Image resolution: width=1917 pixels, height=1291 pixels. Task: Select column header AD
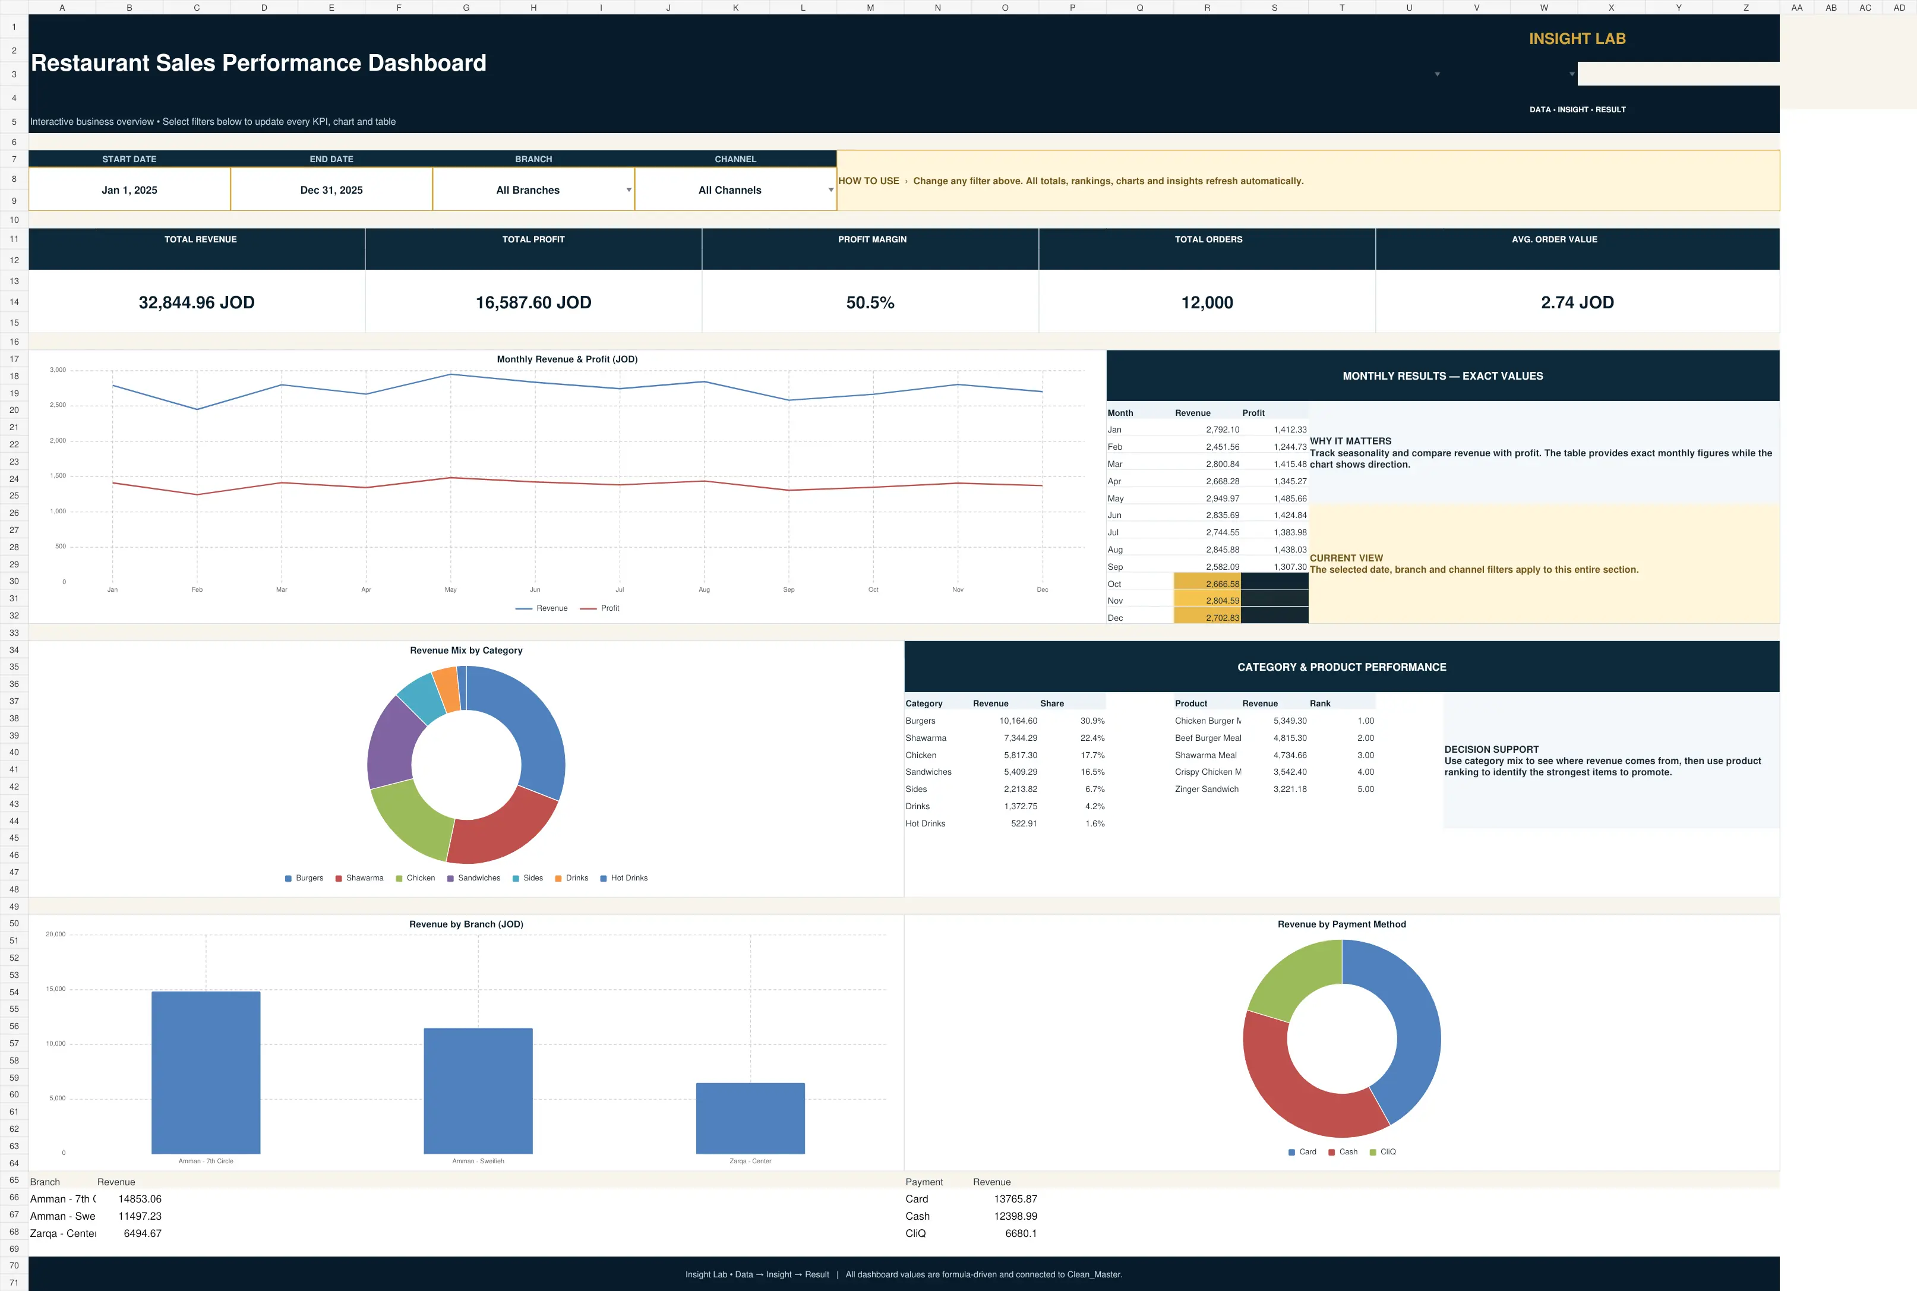(x=1900, y=7)
